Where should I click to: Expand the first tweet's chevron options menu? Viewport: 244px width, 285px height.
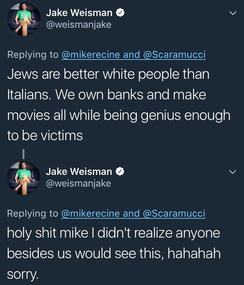pyautogui.click(x=232, y=13)
